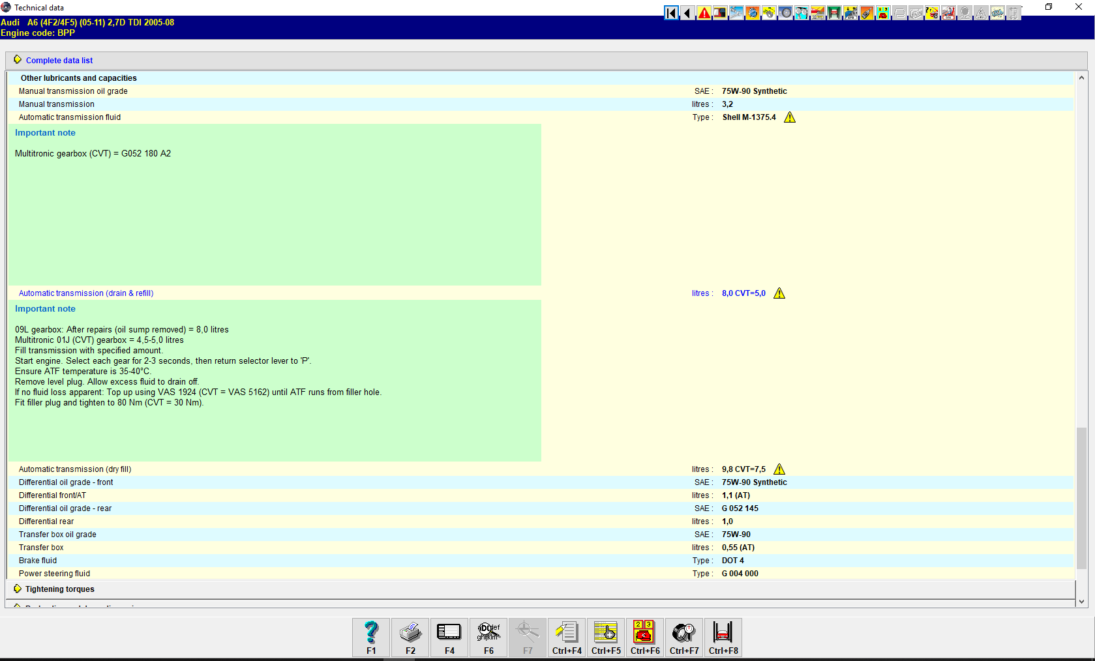
Task: Click the orange-background gear icon in top toolbar
Action: (x=753, y=13)
